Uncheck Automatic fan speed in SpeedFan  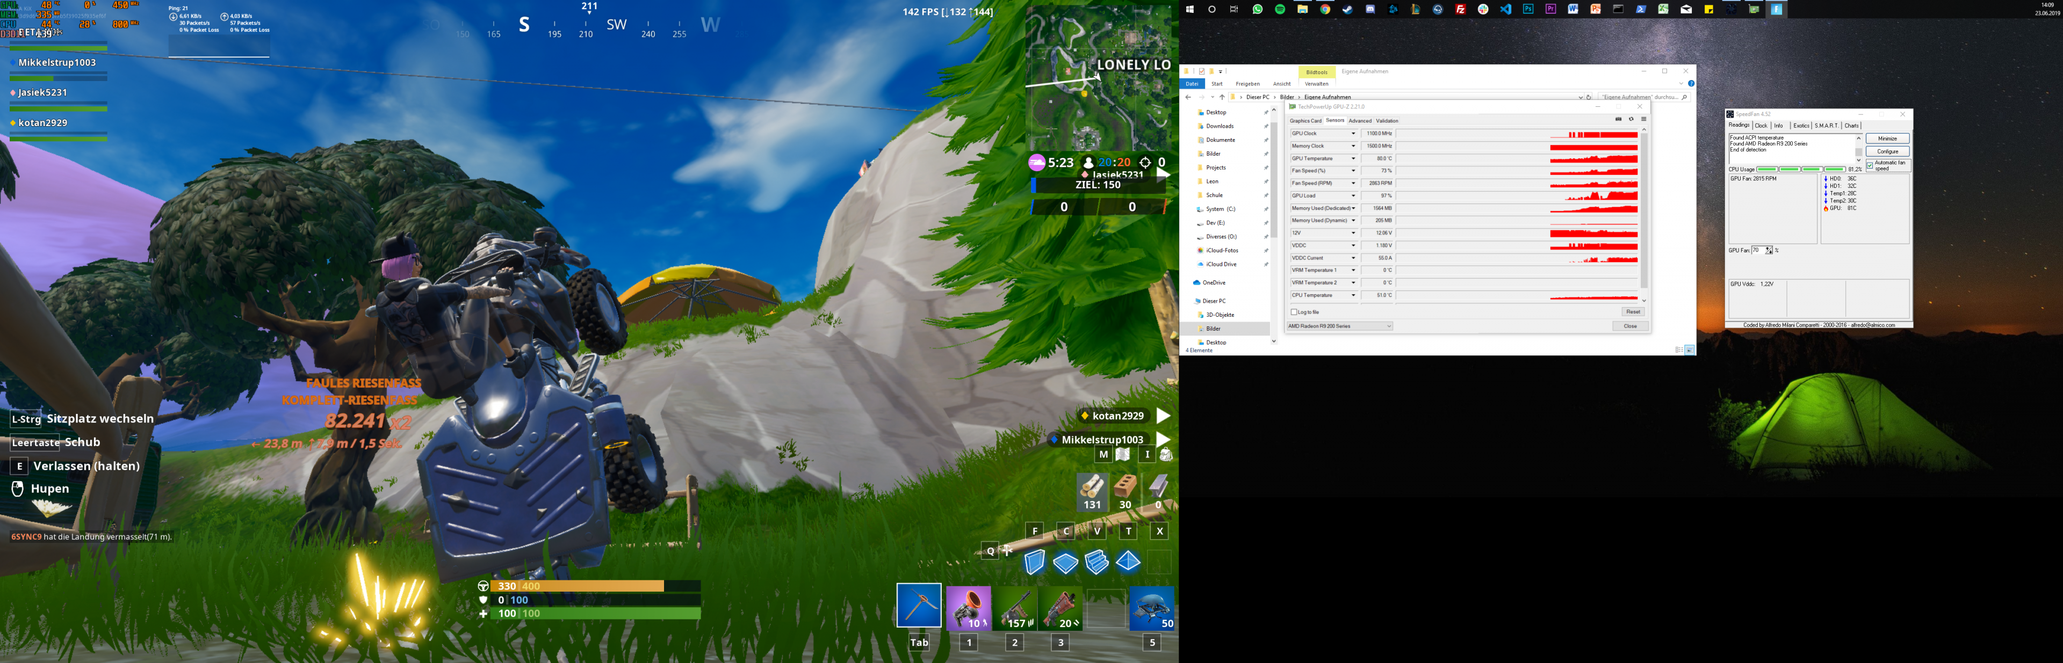(x=1870, y=166)
